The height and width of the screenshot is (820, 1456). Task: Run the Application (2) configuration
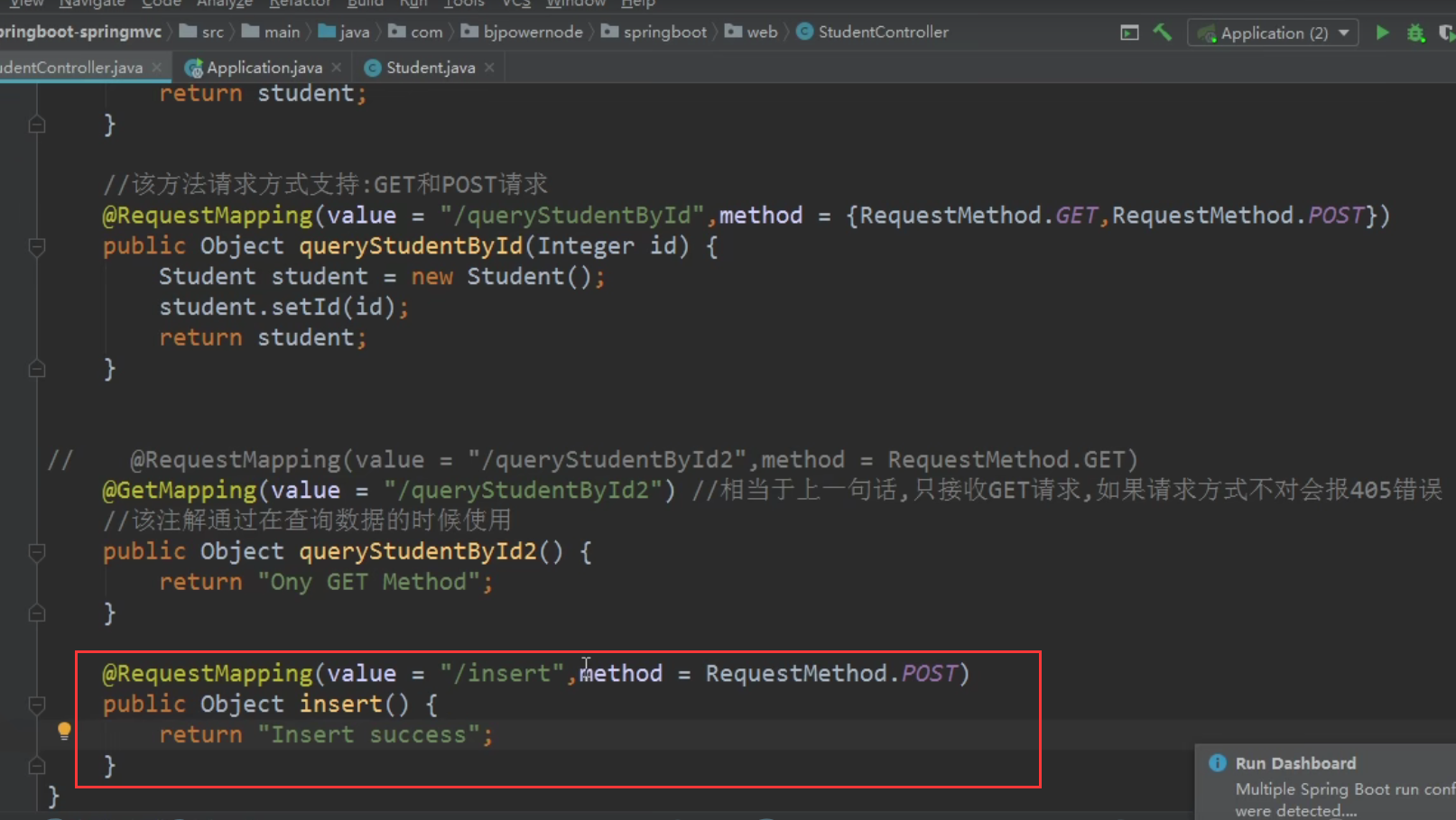(1382, 32)
